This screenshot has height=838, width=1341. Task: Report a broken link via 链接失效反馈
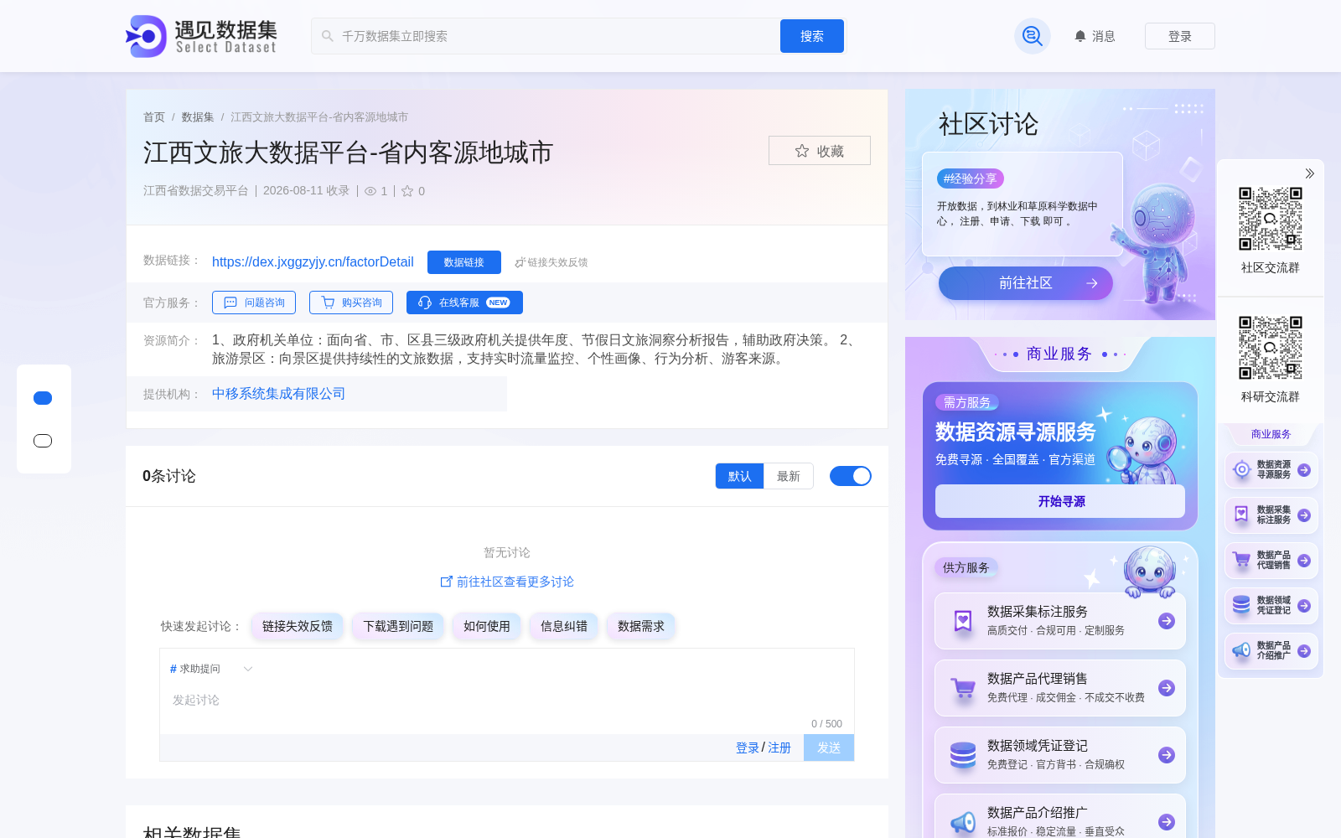[x=551, y=262]
